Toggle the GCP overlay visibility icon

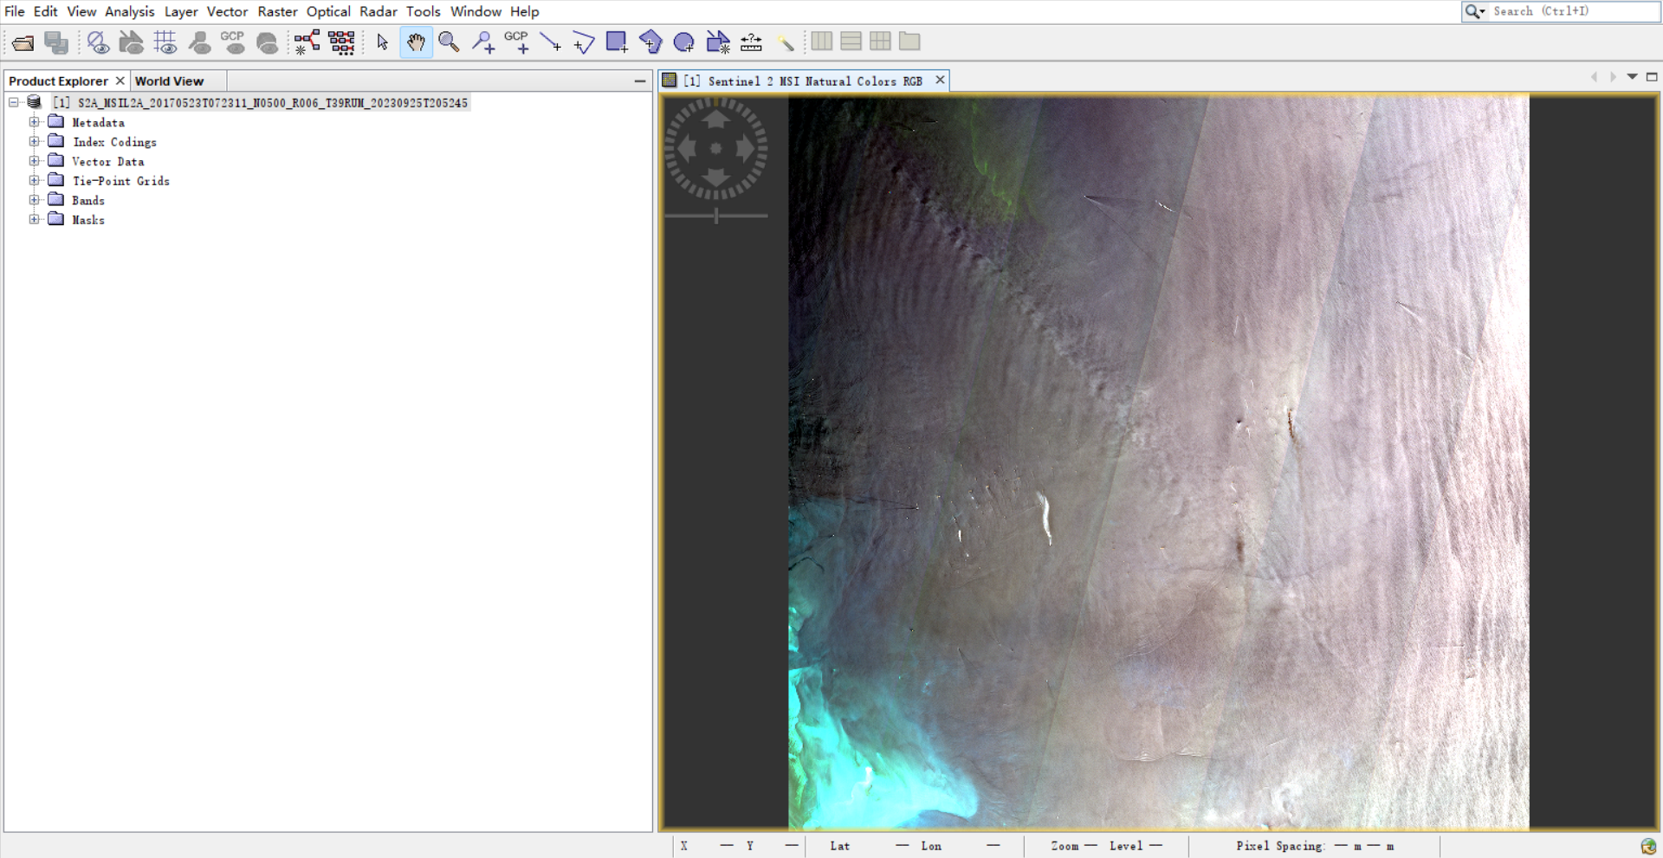(233, 42)
